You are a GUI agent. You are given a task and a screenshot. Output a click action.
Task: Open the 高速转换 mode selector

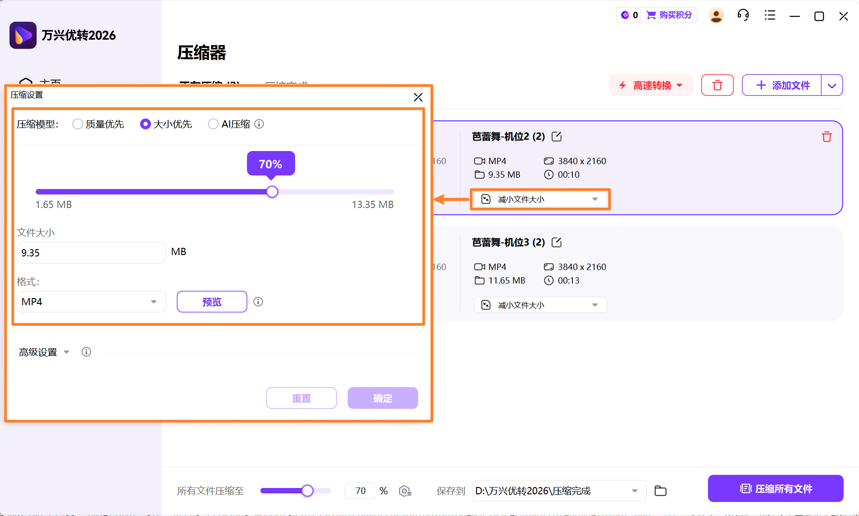(651, 85)
